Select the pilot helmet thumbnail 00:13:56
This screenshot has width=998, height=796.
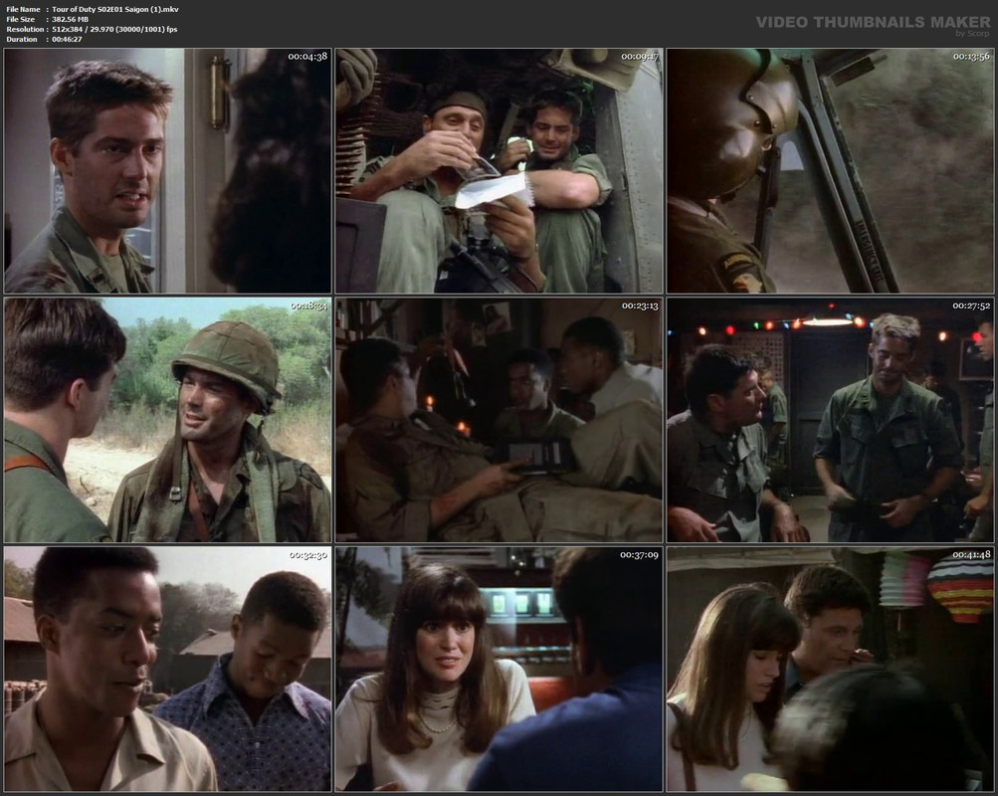[x=830, y=170]
